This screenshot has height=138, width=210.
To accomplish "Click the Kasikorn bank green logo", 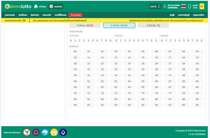I will 27,132.
